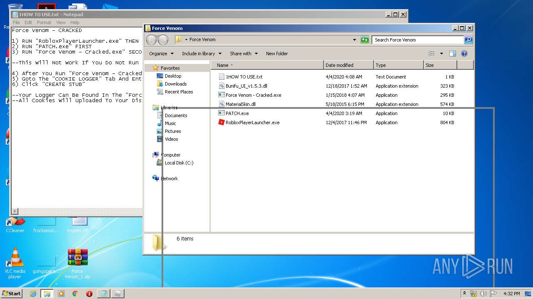The image size is (533, 299).
Task: Toggle the preview pane icon
Action: [453, 54]
